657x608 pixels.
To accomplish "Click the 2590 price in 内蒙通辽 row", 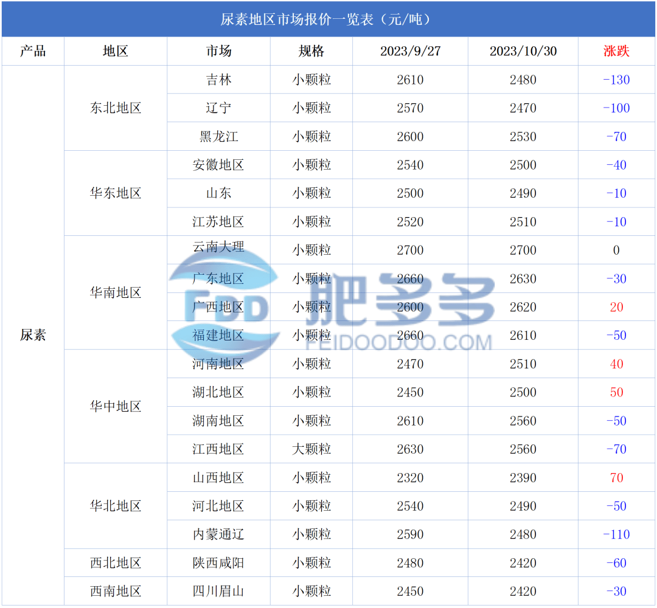I will tap(410, 534).
